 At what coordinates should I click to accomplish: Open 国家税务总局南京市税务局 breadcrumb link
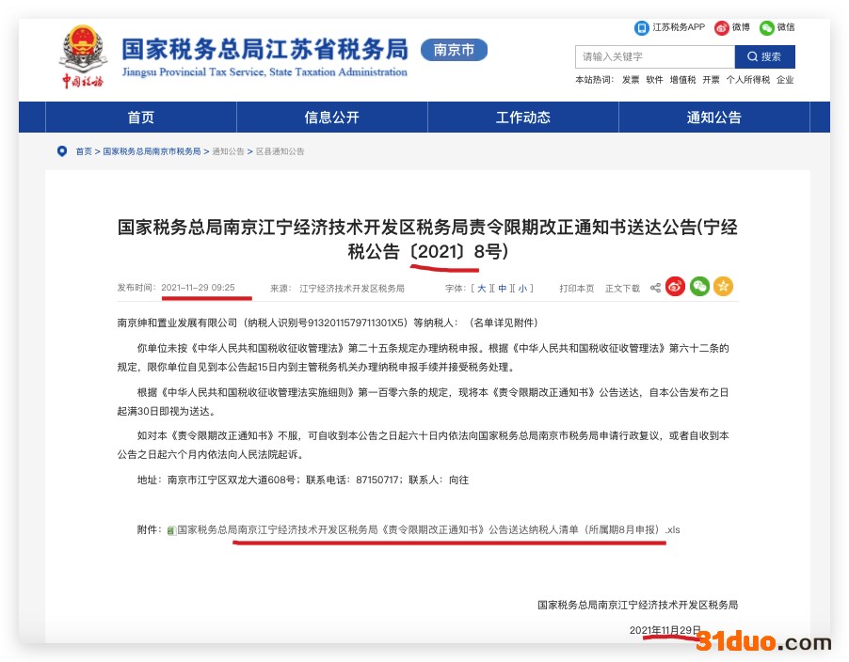click(152, 151)
